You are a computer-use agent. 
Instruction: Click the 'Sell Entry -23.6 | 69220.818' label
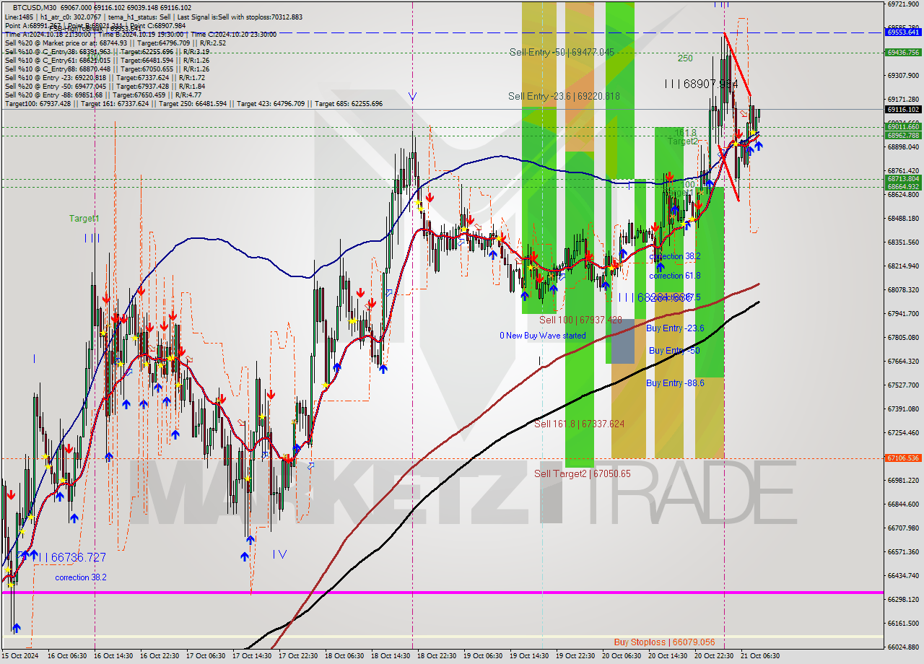point(564,96)
